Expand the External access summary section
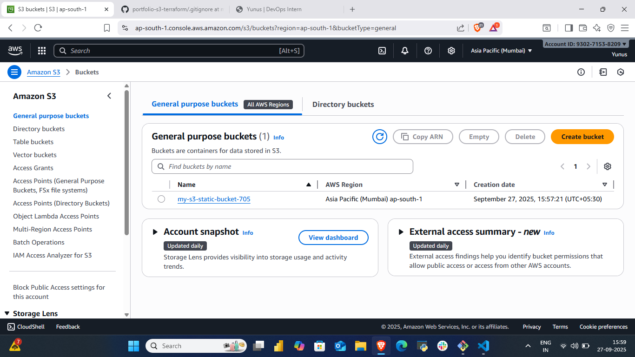The height and width of the screenshot is (357, 635). [401, 232]
